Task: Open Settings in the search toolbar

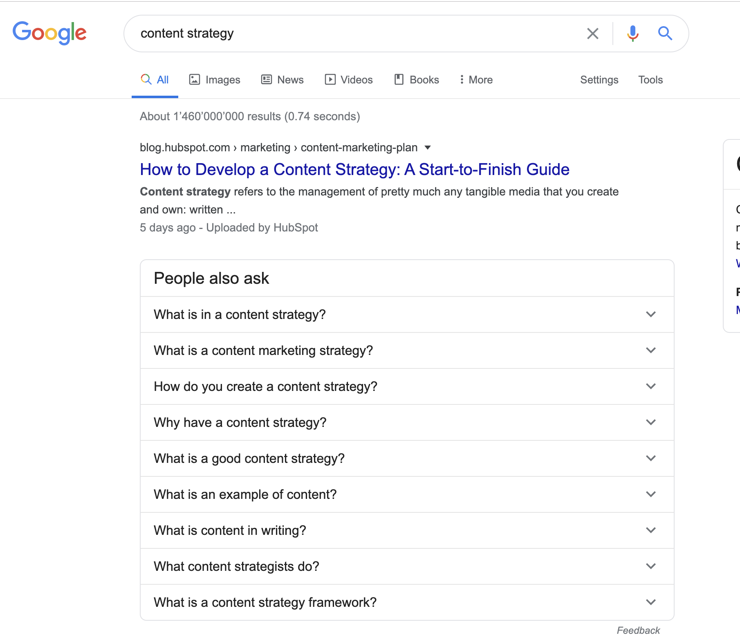Action: point(599,80)
